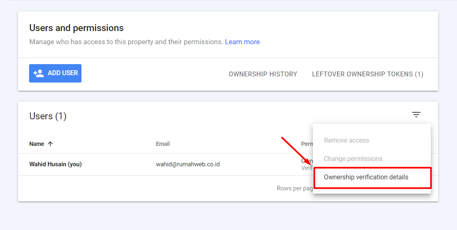Choose Change permissions in the menu
Image resolution: width=457 pixels, height=230 pixels.
tap(353, 159)
